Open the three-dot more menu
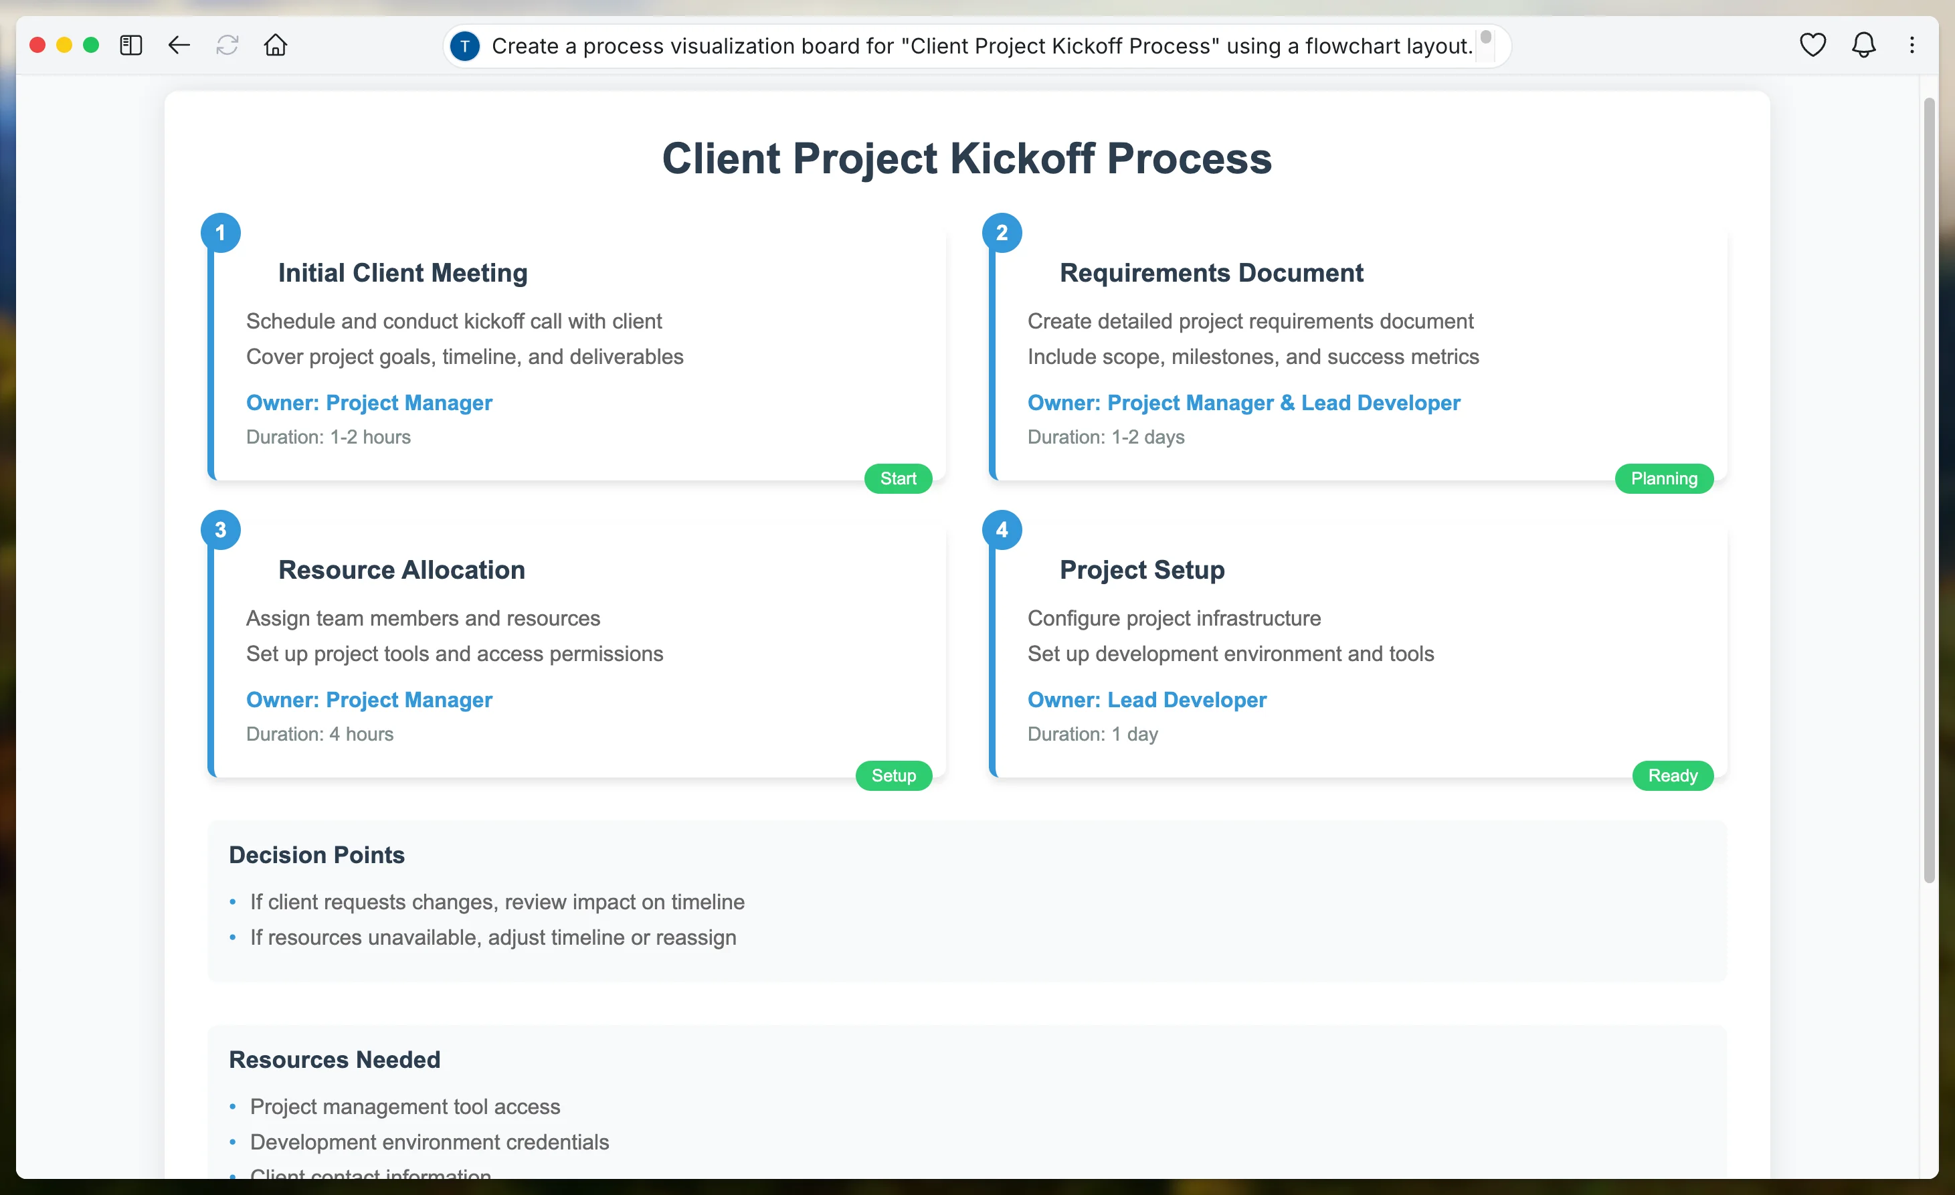The image size is (1955, 1195). pyautogui.click(x=1912, y=45)
